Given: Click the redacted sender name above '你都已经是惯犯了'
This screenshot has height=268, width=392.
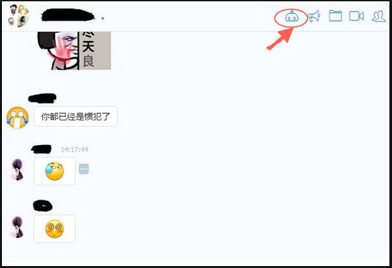Looking at the screenshot, I should (x=42, y=98).
